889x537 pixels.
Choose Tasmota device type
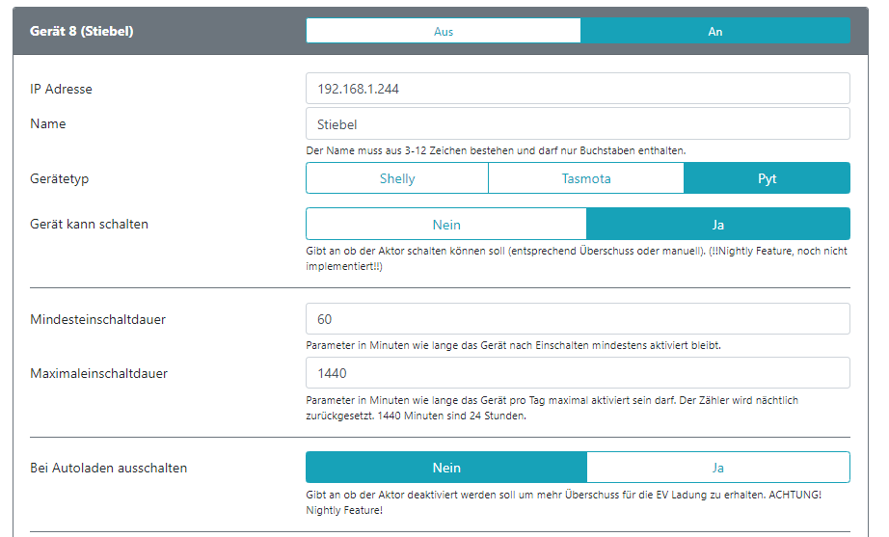coord(586,178)
